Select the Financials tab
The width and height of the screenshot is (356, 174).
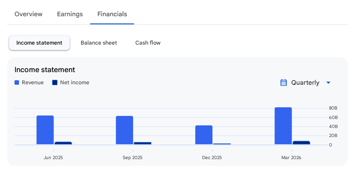112,14
